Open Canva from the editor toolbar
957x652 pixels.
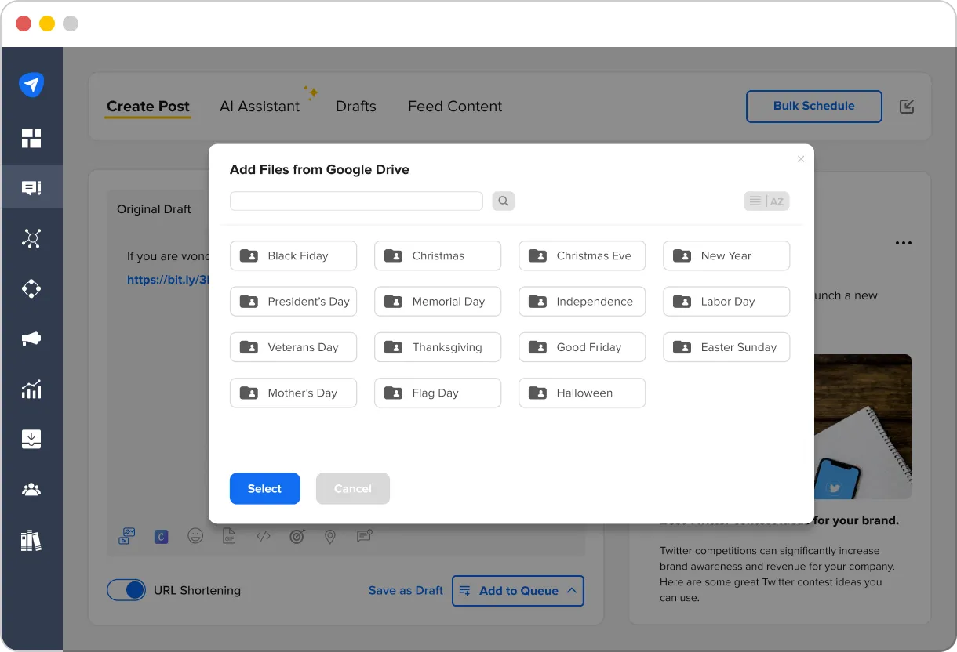pos(161,536)
